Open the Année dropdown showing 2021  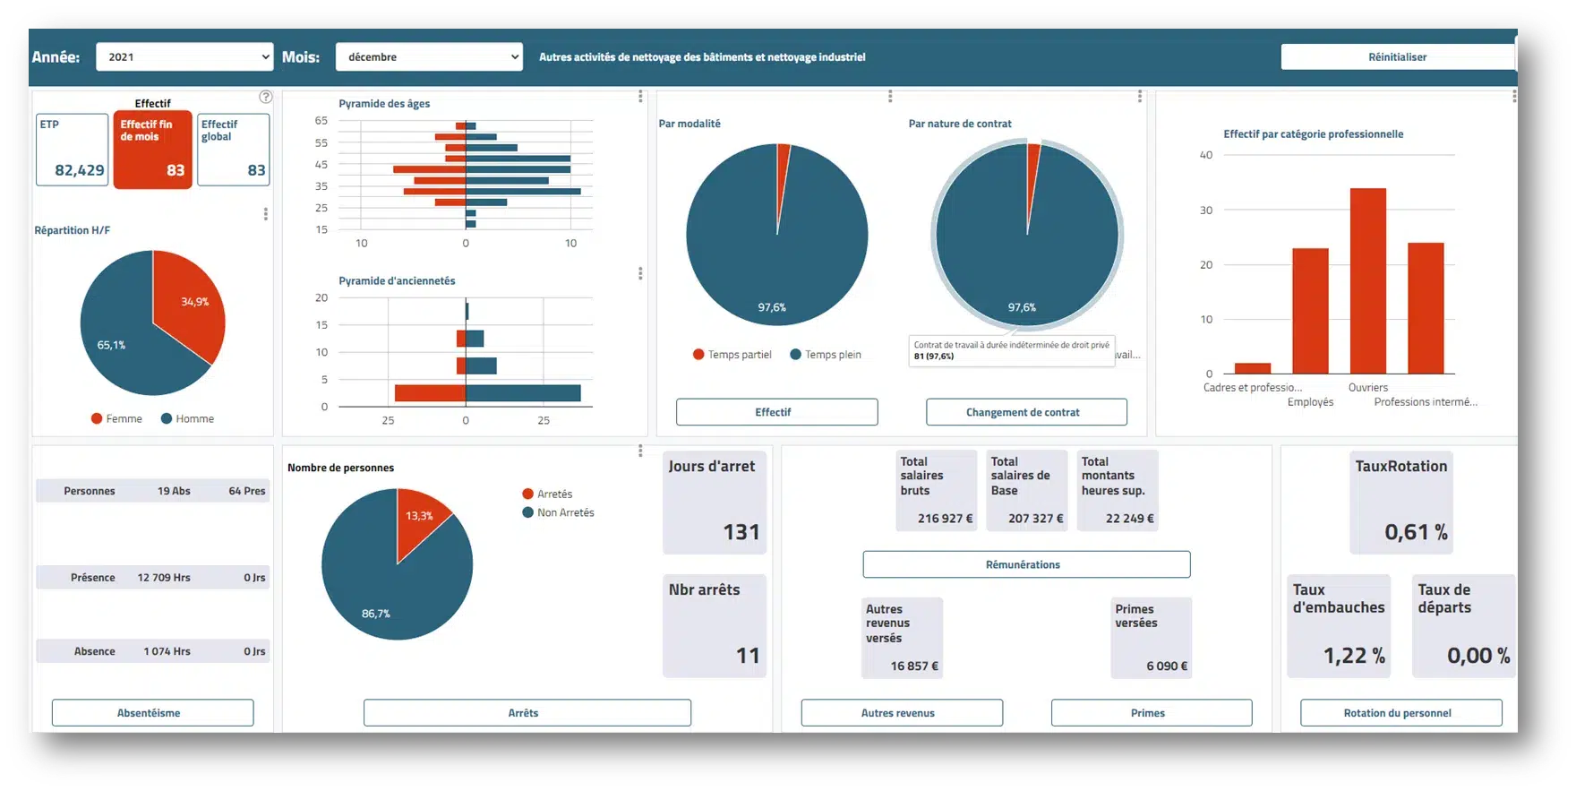[184, 56]
